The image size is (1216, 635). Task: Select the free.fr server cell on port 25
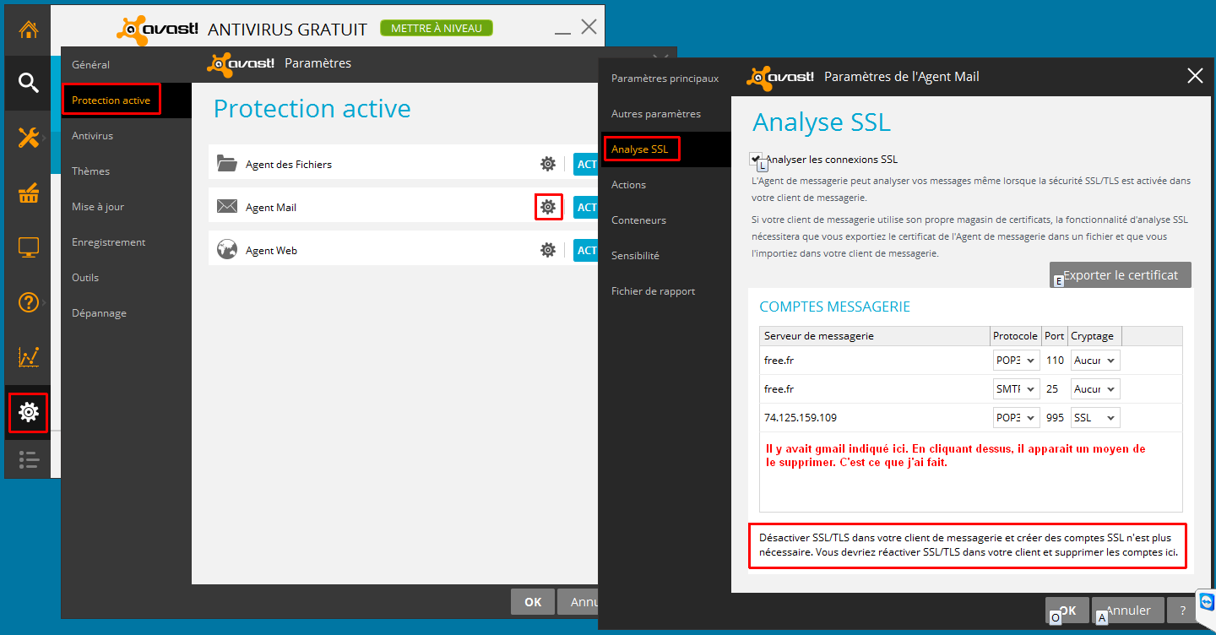point(875,389)
